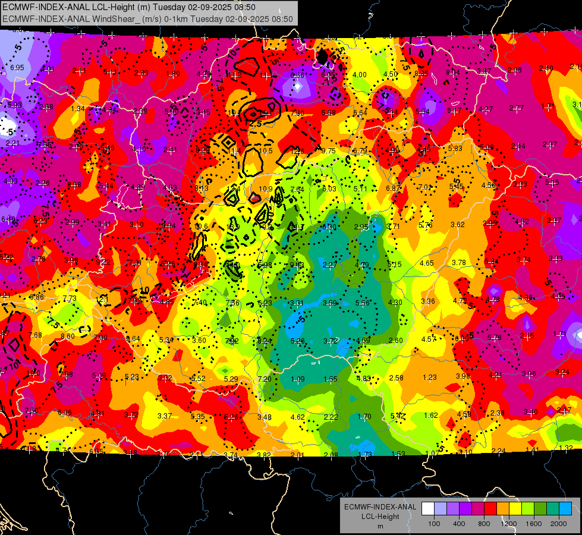This screenshot has width=582, height=535.
Task: Click the grid value 4.83
Action: click(363, 378)
